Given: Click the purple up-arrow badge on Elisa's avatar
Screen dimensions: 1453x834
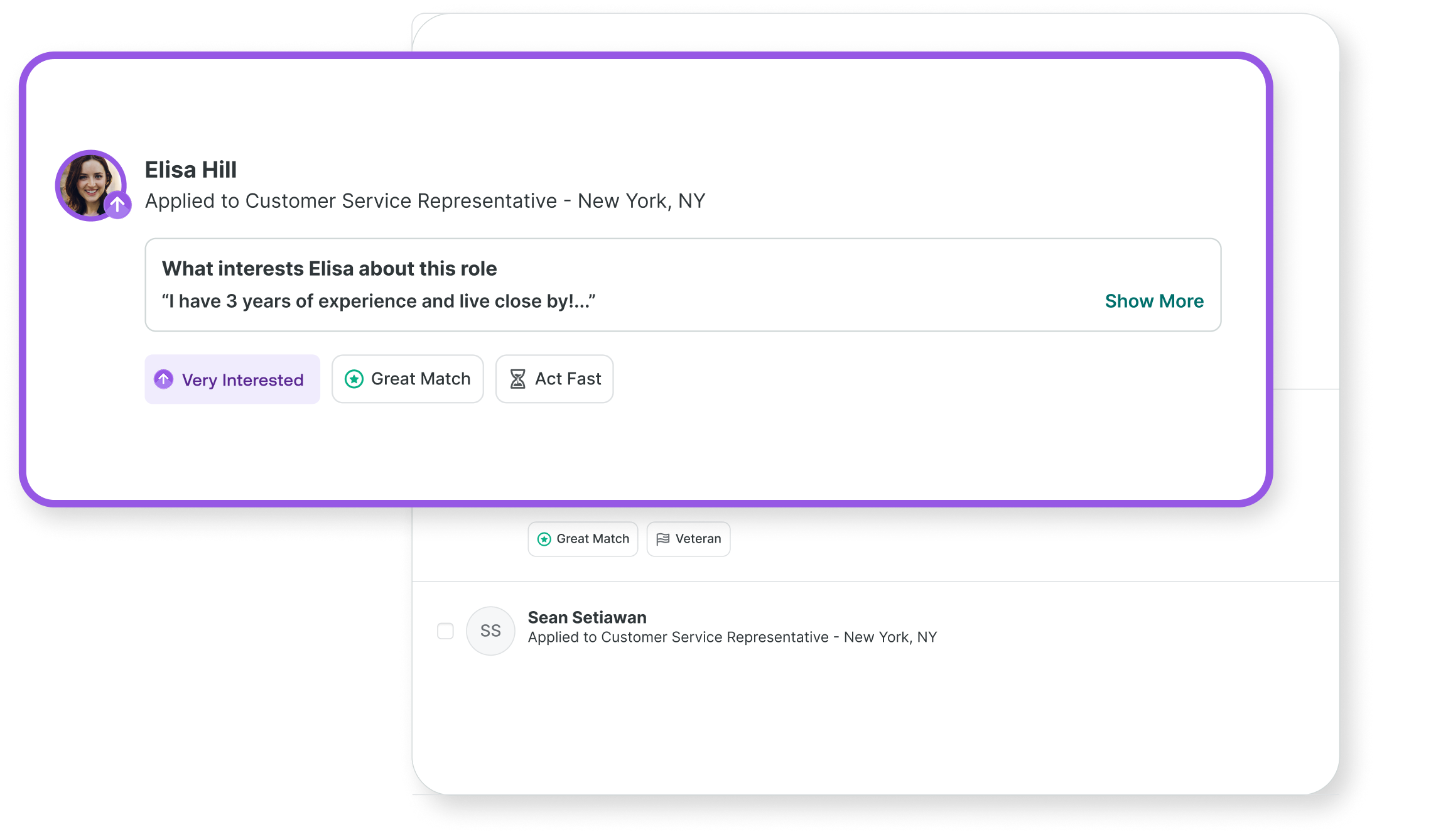Looking at the screenshot, I should click(117, 205).
